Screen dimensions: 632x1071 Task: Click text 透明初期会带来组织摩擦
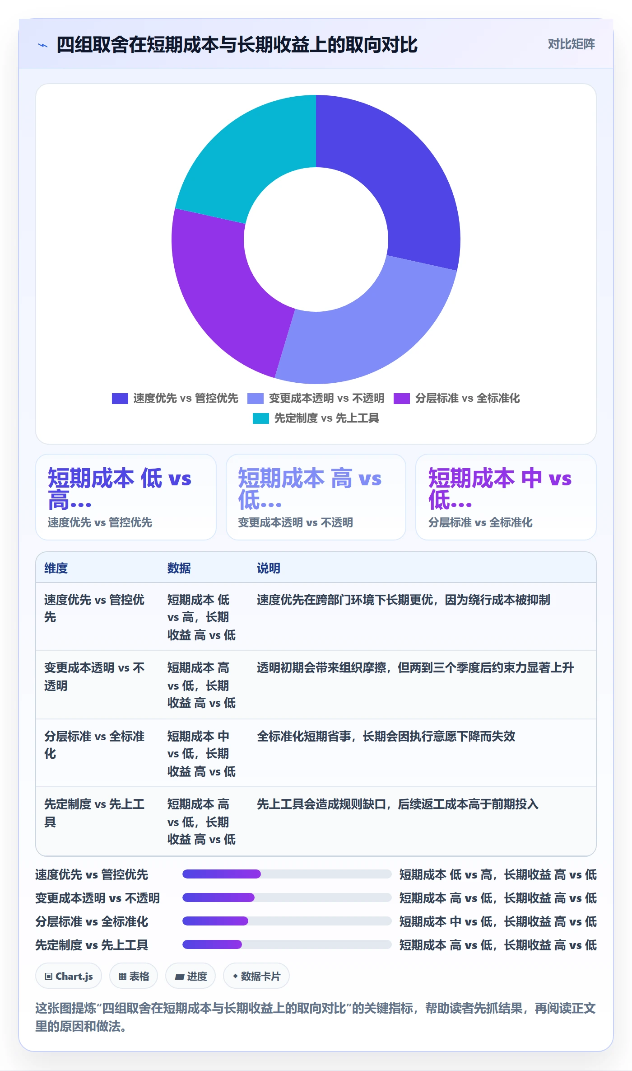(321, 667)
